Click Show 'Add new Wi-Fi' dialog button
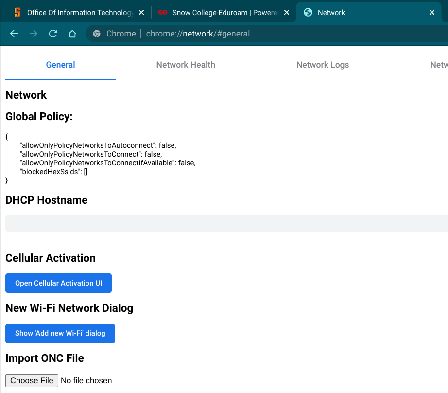 60,334
